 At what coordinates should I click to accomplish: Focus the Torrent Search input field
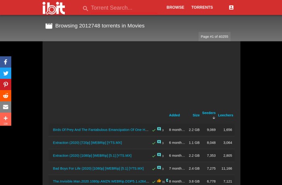[124, 8]
